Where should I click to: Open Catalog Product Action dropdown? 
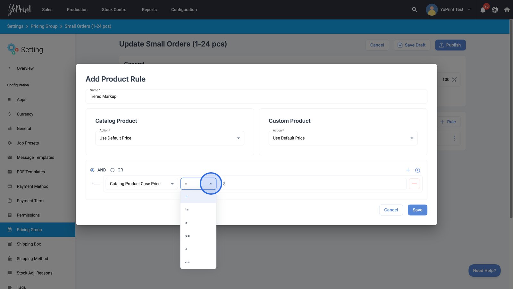pyautogui.click(x=170, y=138)
